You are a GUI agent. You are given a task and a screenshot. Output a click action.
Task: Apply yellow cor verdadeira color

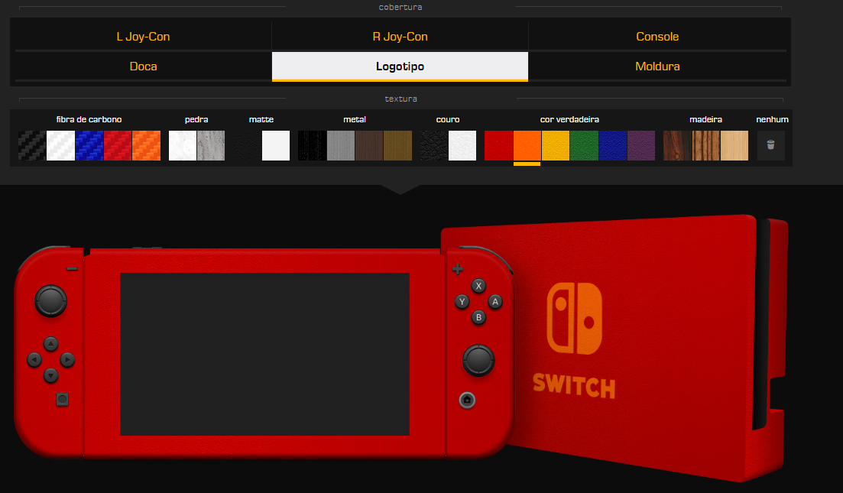pyautogui.click(x=556, y=146)
